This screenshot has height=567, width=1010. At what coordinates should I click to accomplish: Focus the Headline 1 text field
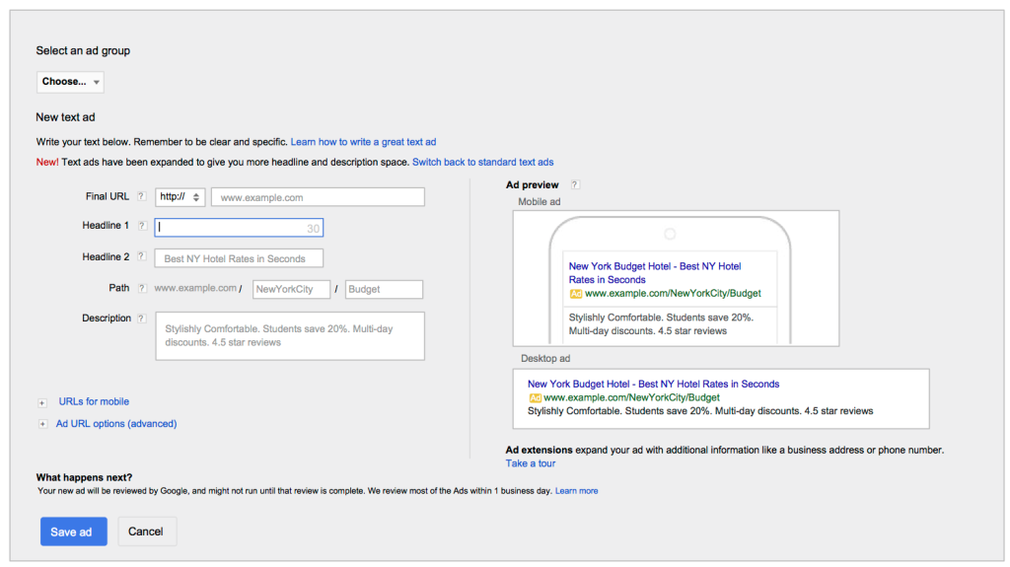239,228
